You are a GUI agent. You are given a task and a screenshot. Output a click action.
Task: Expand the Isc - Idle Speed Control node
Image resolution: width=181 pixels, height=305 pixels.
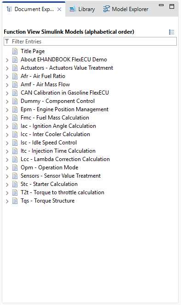[7, 143]
